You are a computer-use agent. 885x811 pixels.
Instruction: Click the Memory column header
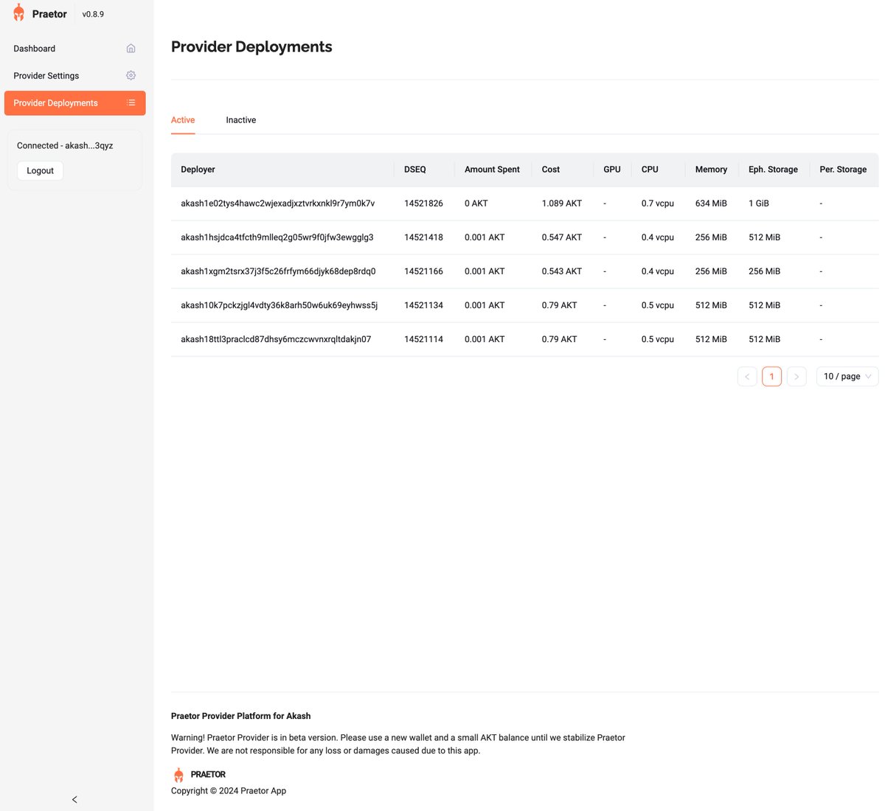pyautogui.click(x=711, y=170)
